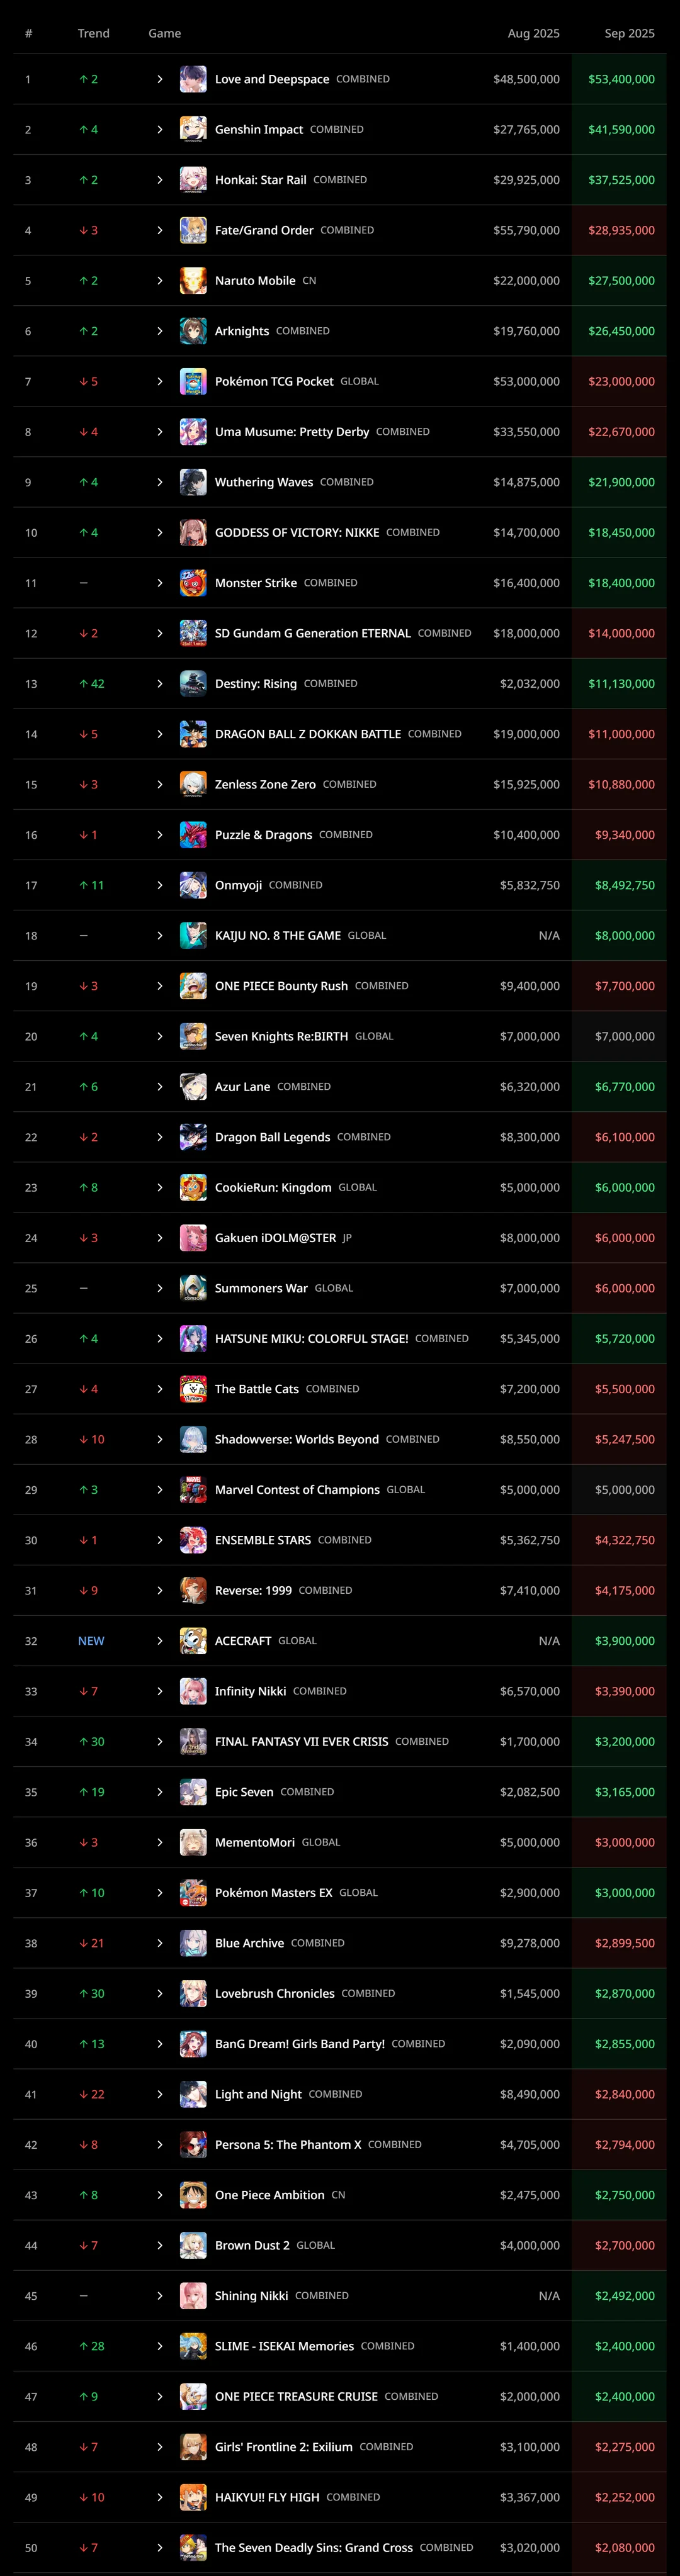This screenshot has height=2576, width=680.
Task: Select the Love and Deepspace game icon
Action: coord(193,79)
